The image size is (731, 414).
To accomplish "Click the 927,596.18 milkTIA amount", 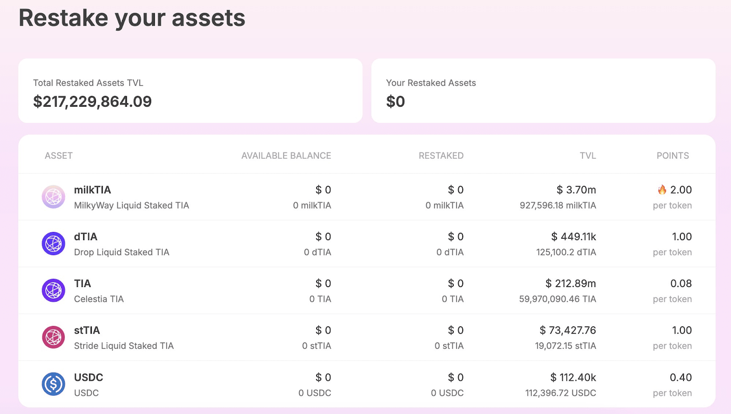I will 558,205.
